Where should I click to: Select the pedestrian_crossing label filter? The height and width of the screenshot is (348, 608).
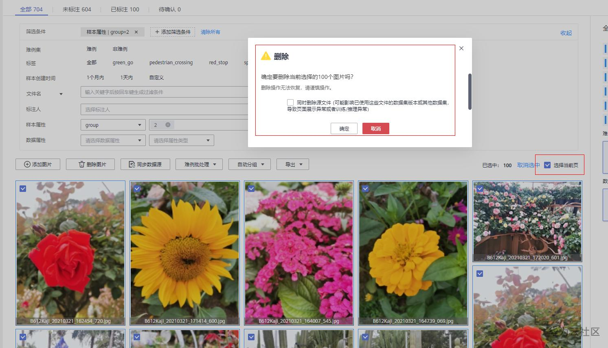pyautogui.click(x=171, y=63)
